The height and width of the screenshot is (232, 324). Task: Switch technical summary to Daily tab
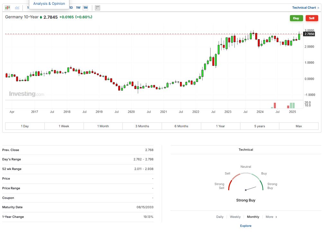pos(220,217)
